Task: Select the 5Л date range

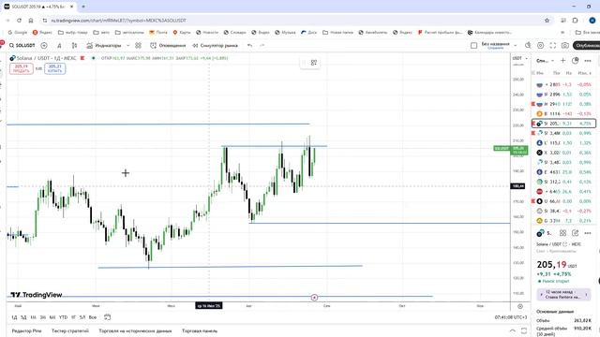Action: point(82,317)
